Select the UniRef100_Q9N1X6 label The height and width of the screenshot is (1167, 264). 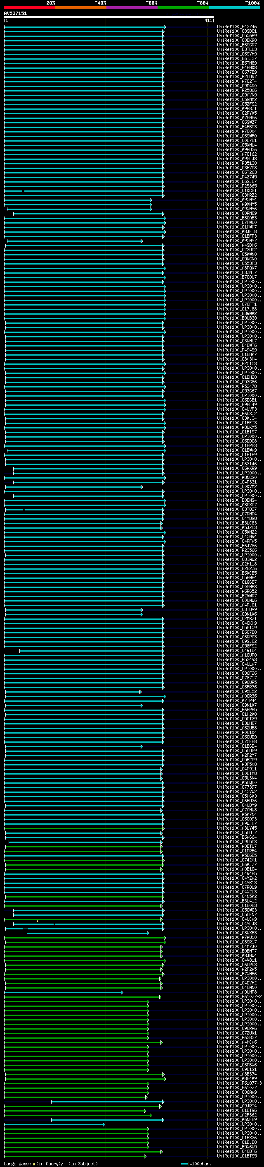[237, 614]
